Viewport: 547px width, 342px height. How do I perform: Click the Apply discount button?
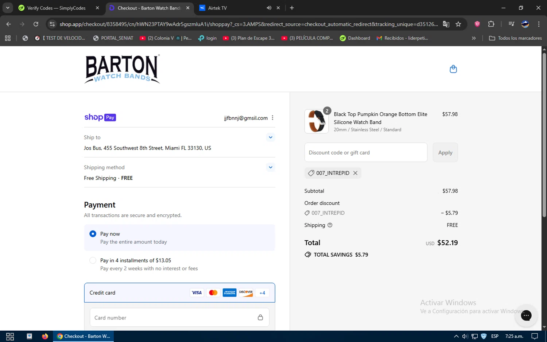tap(445, 152)
